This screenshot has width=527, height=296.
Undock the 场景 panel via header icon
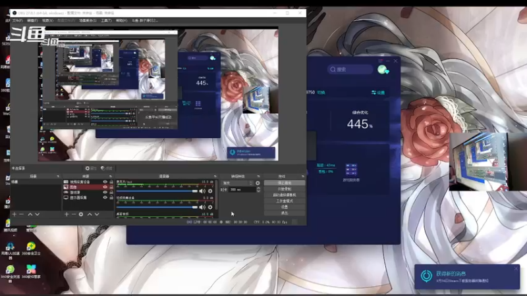pyautogui.click(x=58, y=176)
